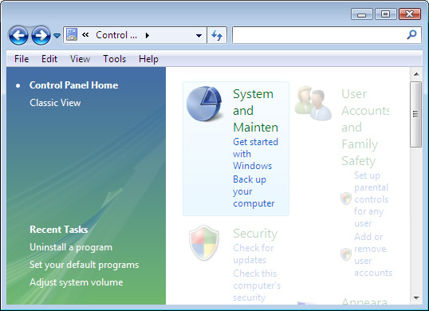Click shield icon beside Add or remove accounts
429x311 pixels.
coord(346,254)
